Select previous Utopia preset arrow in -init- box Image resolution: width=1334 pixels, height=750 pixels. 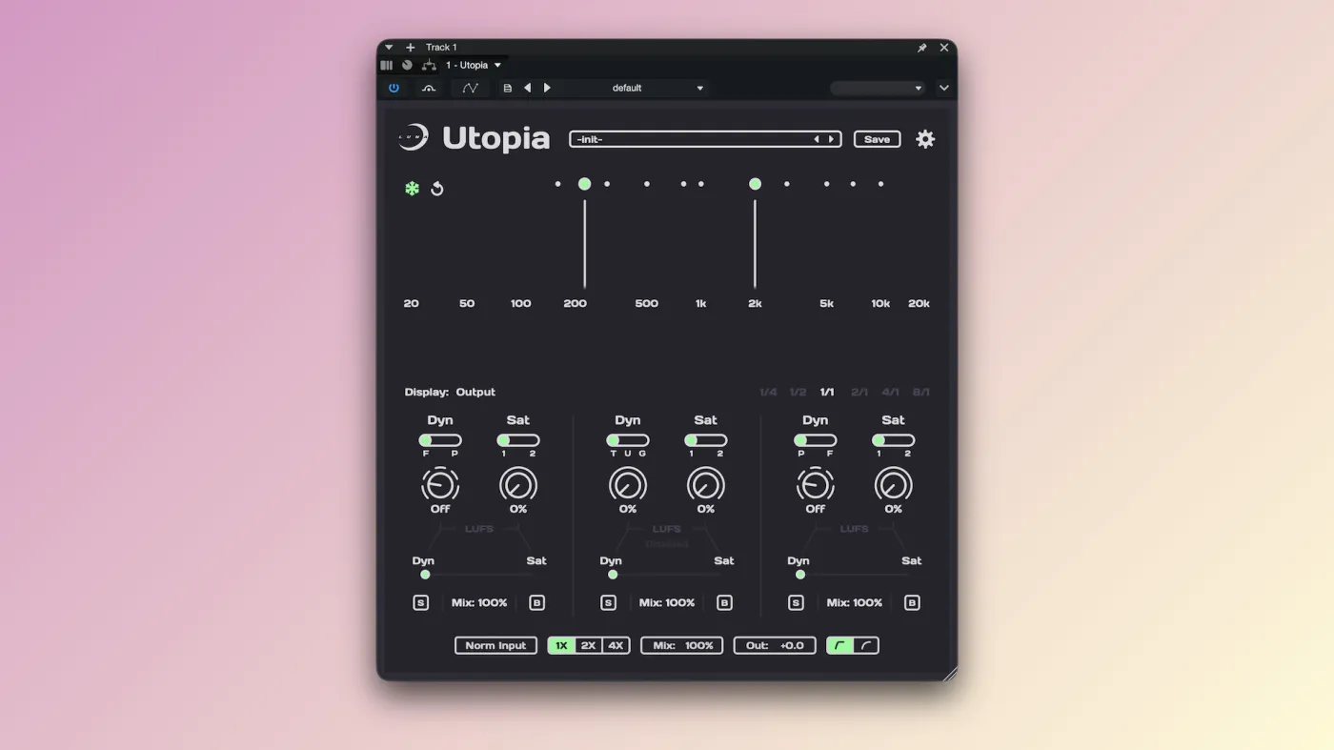click(x=817, y=139)
